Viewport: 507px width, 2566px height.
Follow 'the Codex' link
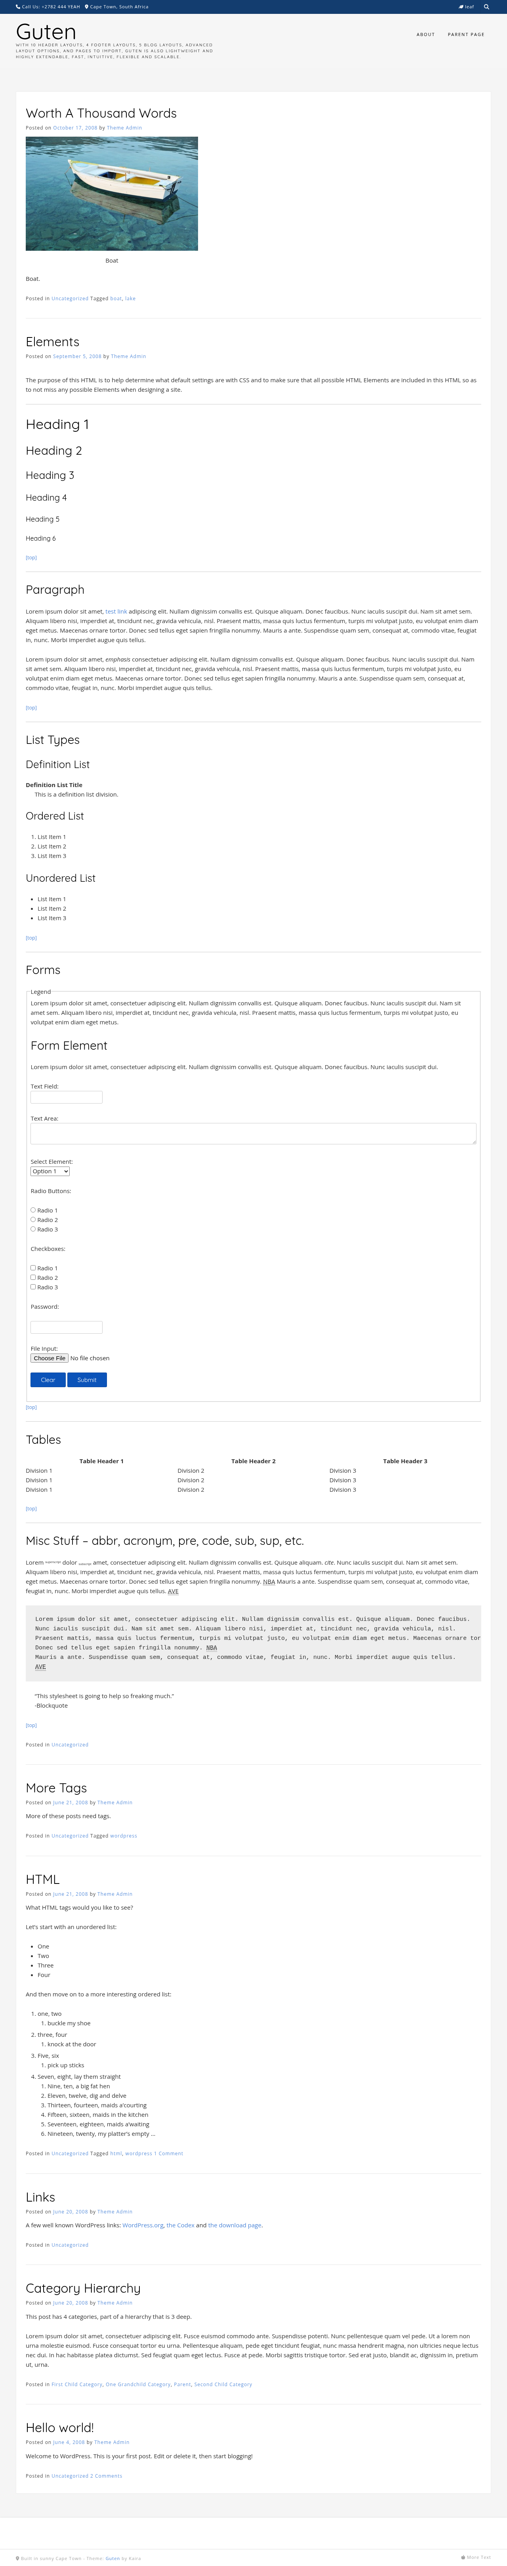pyautogui.click(x=180, y=2225)
